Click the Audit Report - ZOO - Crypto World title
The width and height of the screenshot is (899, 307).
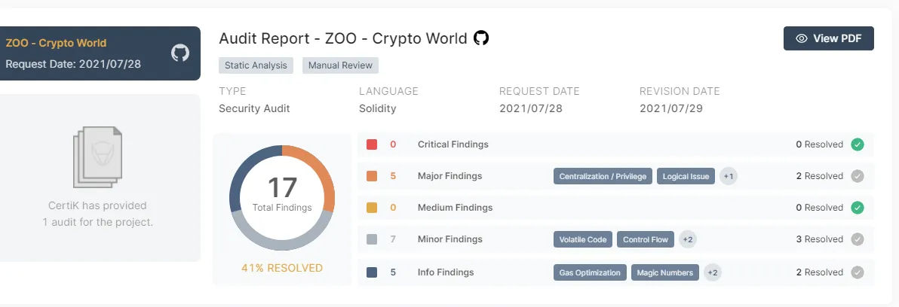[x=343, y=38]
